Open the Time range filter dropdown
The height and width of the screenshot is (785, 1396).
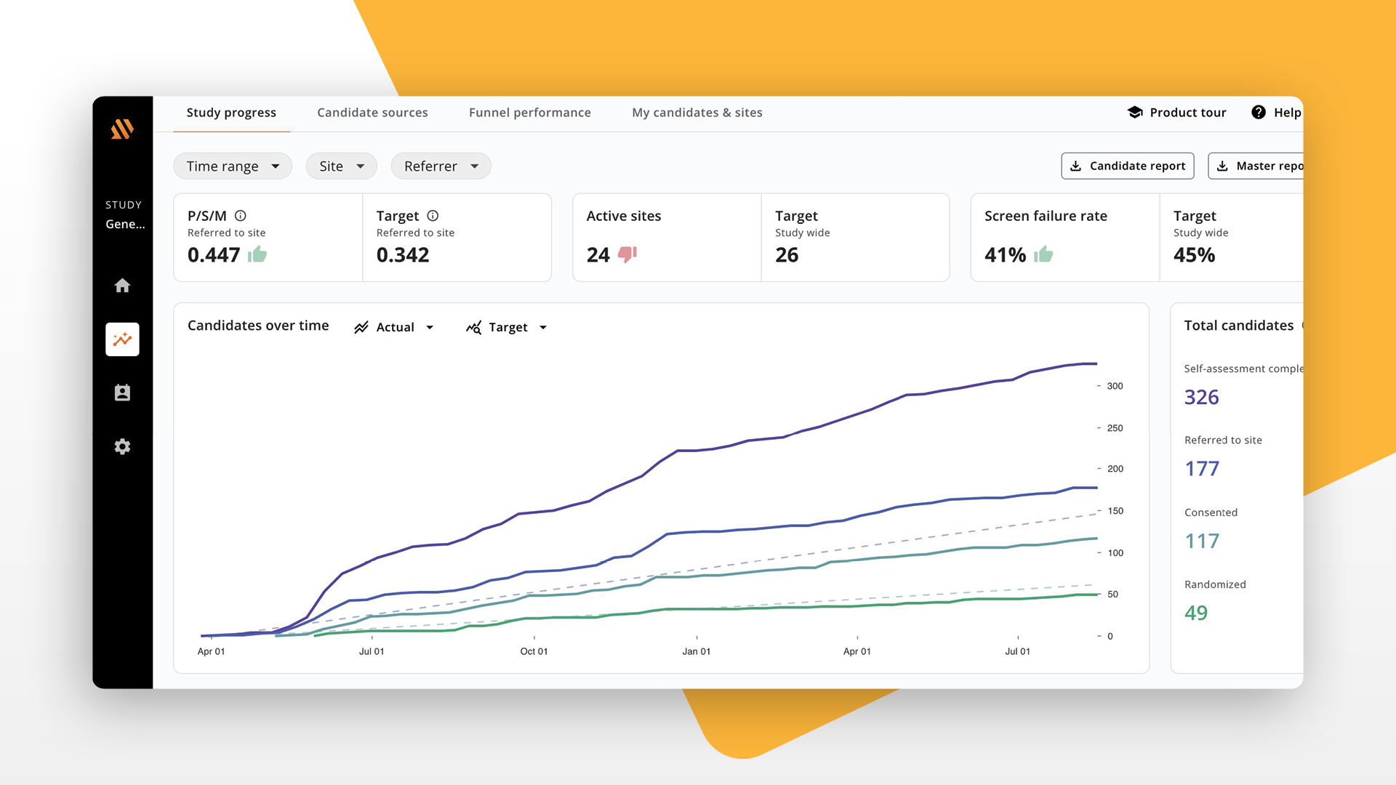click(x=232, y=166)
